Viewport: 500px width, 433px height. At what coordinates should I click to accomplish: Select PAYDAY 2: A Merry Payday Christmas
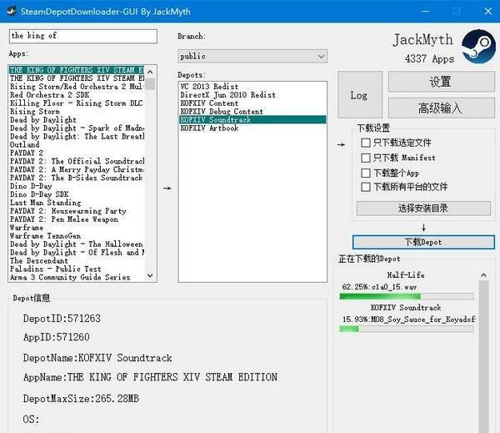[x=77, y=169]
